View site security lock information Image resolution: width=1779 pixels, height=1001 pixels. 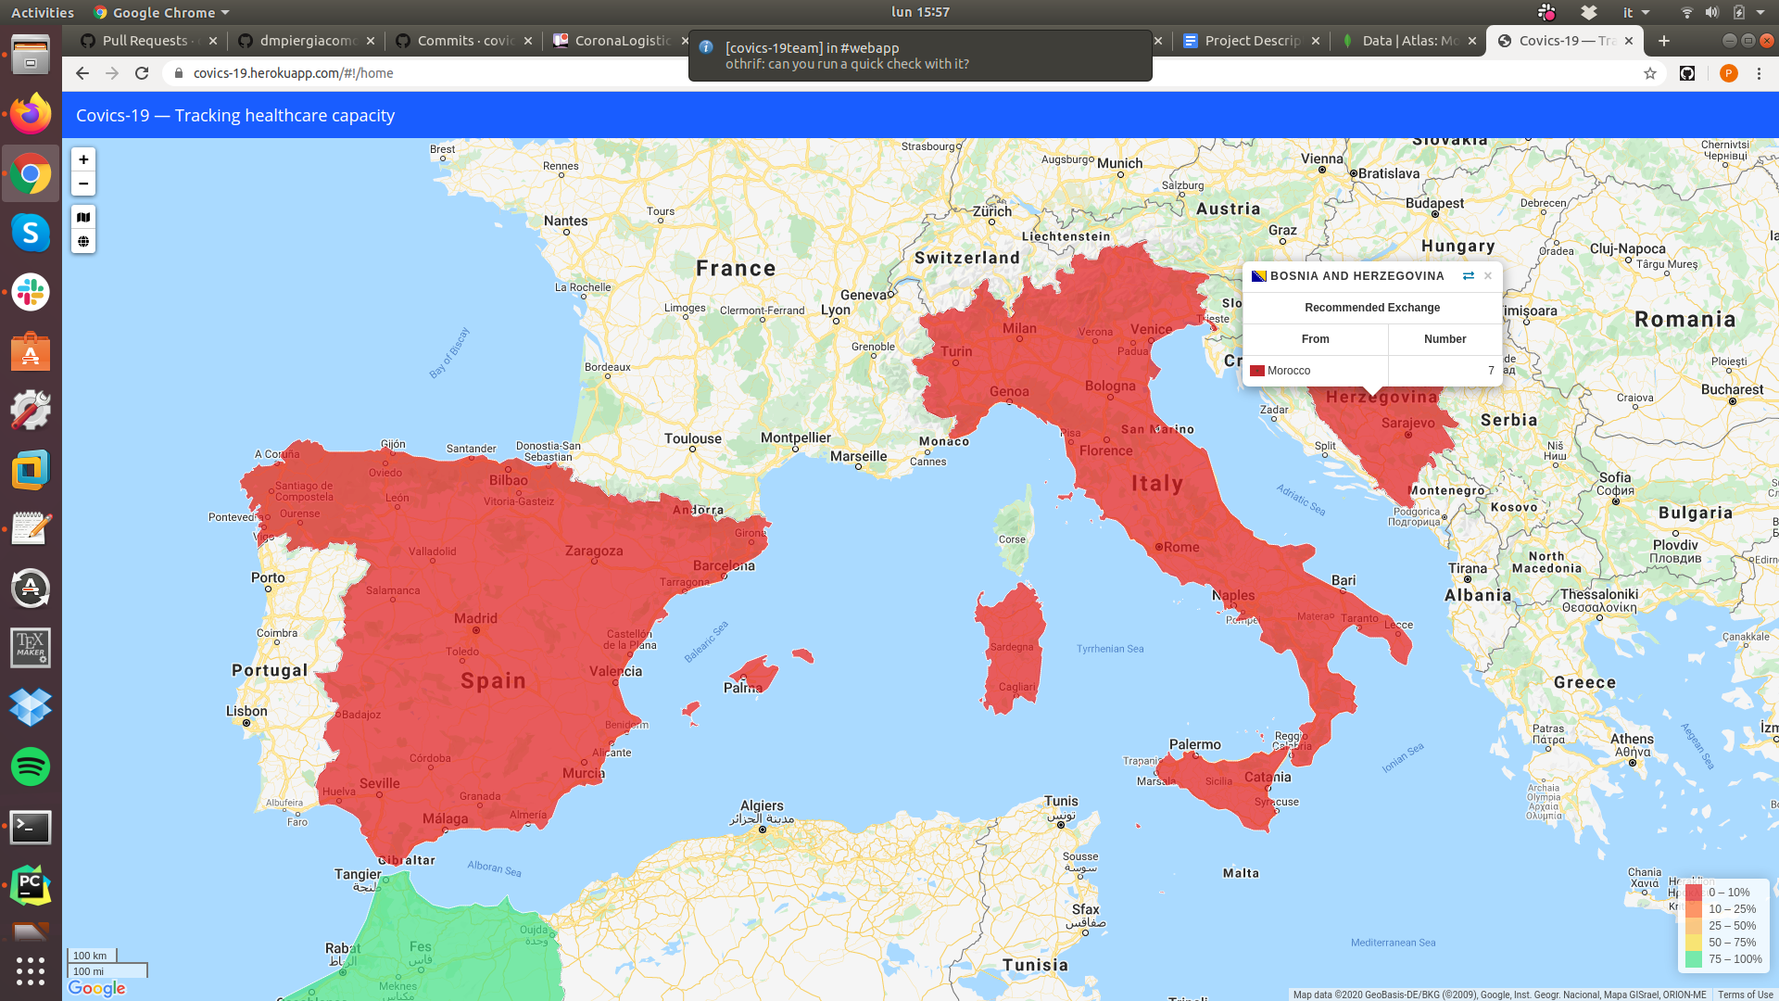pyautogui.click(x=179, y=73)
